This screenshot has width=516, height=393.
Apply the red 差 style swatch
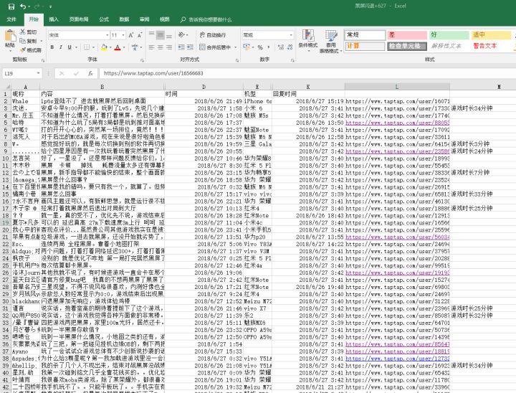[x=407, y=35]
